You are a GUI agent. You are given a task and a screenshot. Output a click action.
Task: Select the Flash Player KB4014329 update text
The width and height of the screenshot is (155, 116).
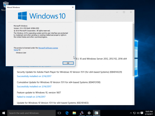coord(69,72)
